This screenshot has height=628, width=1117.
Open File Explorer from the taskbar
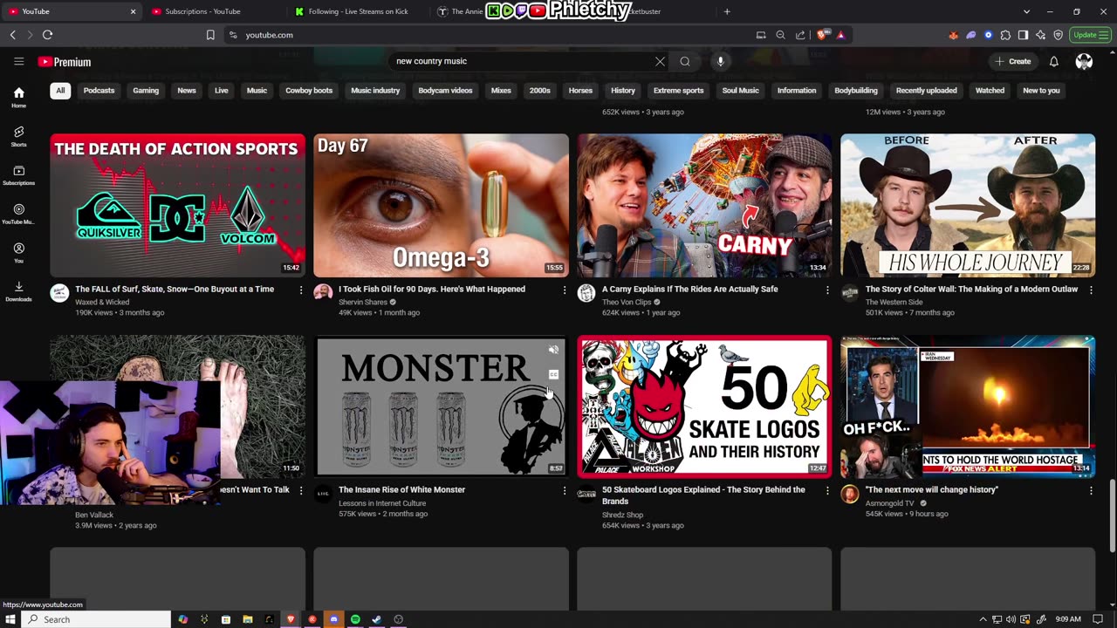(x=248, y=619)
